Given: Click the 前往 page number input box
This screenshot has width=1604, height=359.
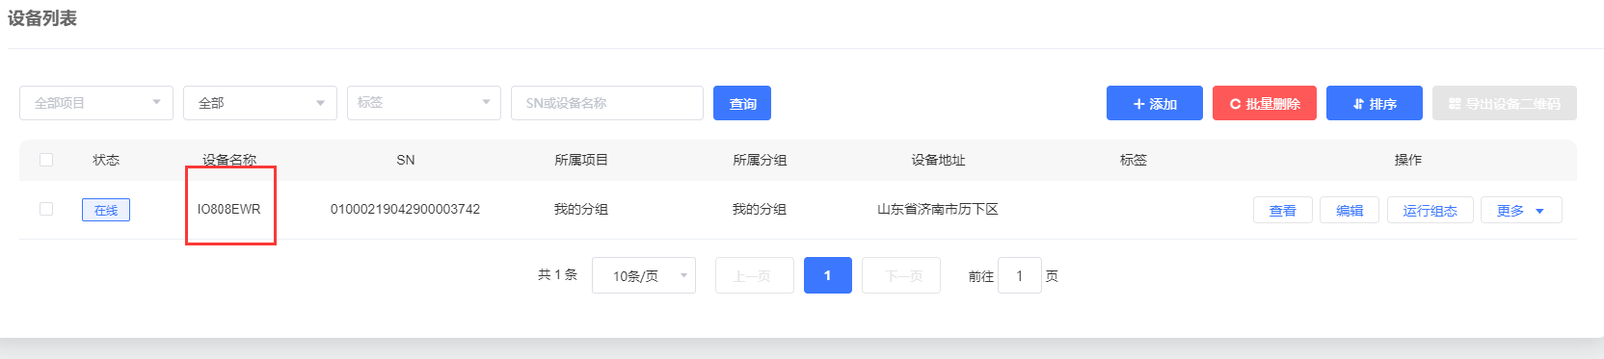Looking at the screenshot, I should (x=1020, y=275).
